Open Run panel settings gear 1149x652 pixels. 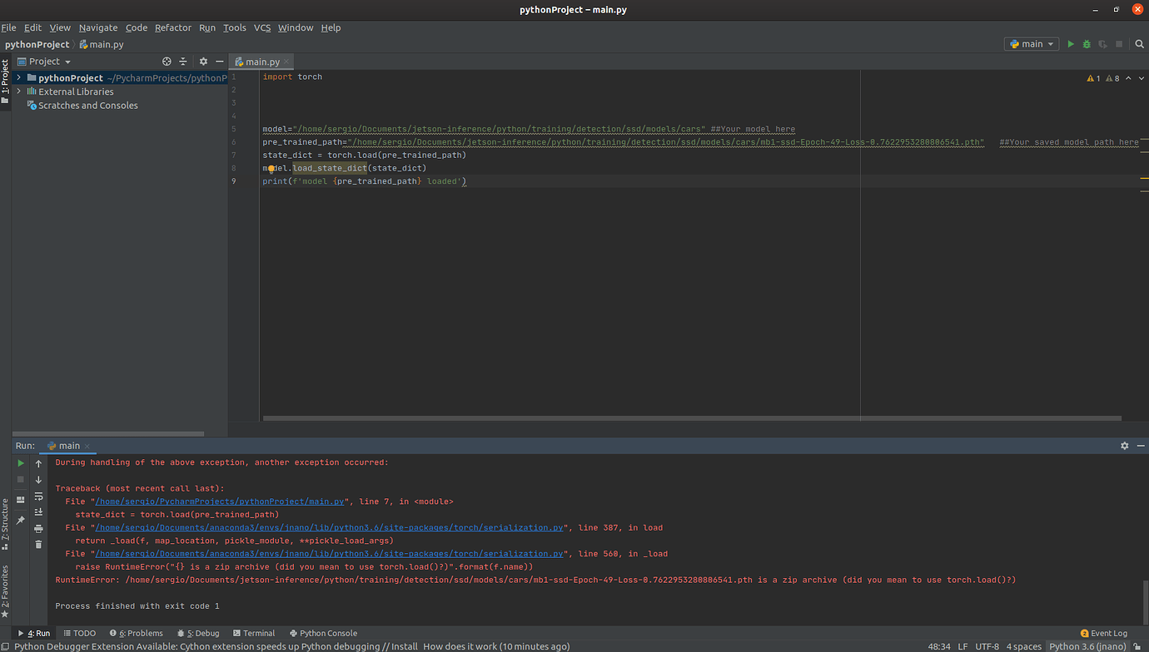[x=1124, y=446]
